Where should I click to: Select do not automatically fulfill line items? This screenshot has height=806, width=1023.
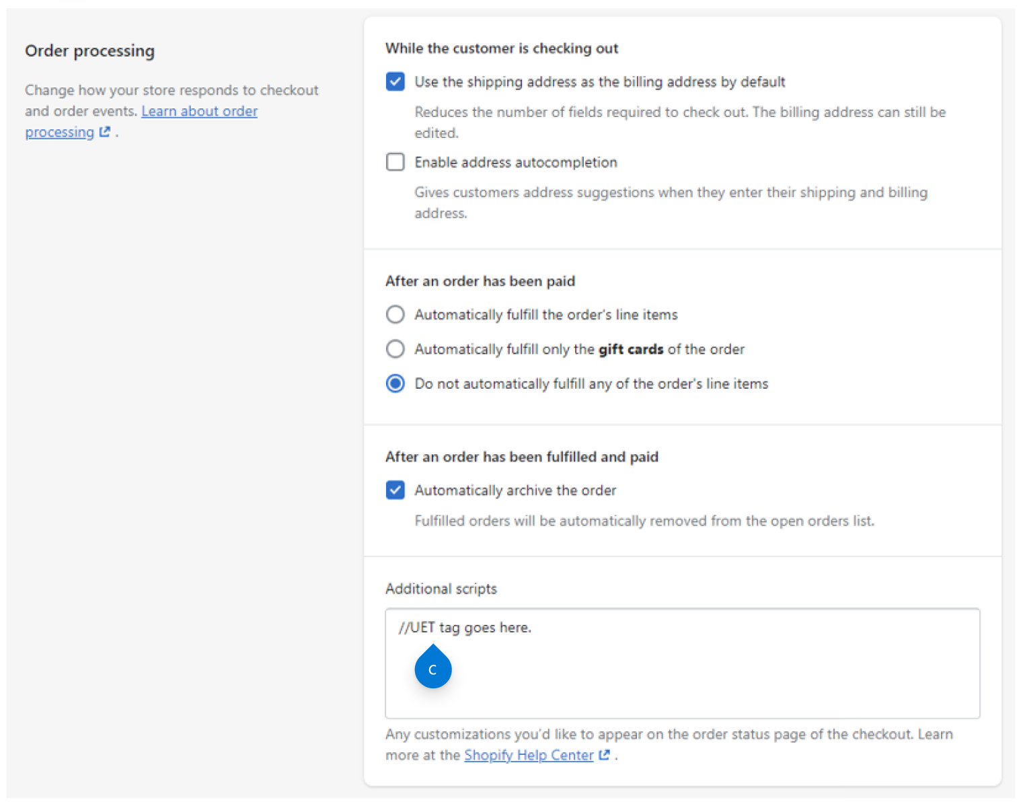[x=395, y=383]
